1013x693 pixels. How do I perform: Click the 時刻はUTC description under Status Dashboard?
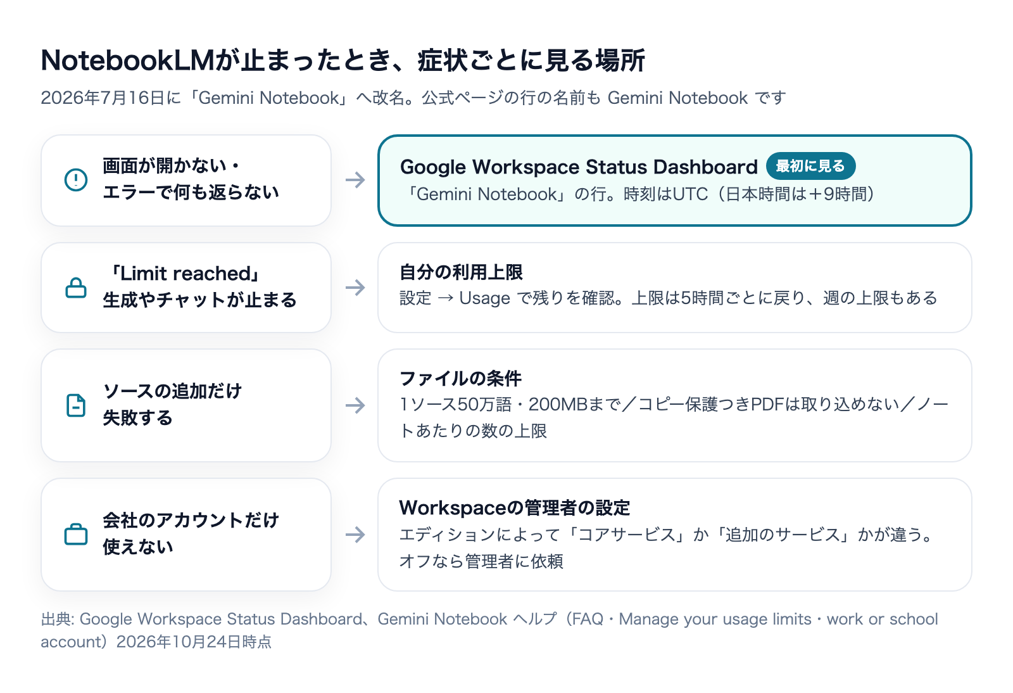639,194
